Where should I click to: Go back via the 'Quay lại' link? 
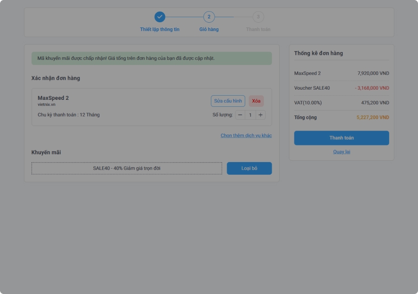pyautogui.click(x=341, y=152)
